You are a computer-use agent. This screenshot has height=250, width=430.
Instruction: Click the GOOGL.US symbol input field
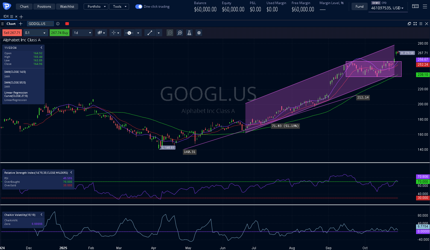40,24
